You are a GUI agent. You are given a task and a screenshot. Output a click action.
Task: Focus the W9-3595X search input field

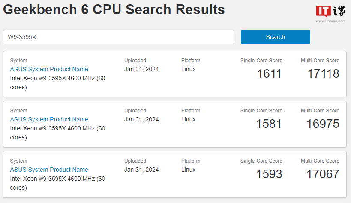coord(119,37)
